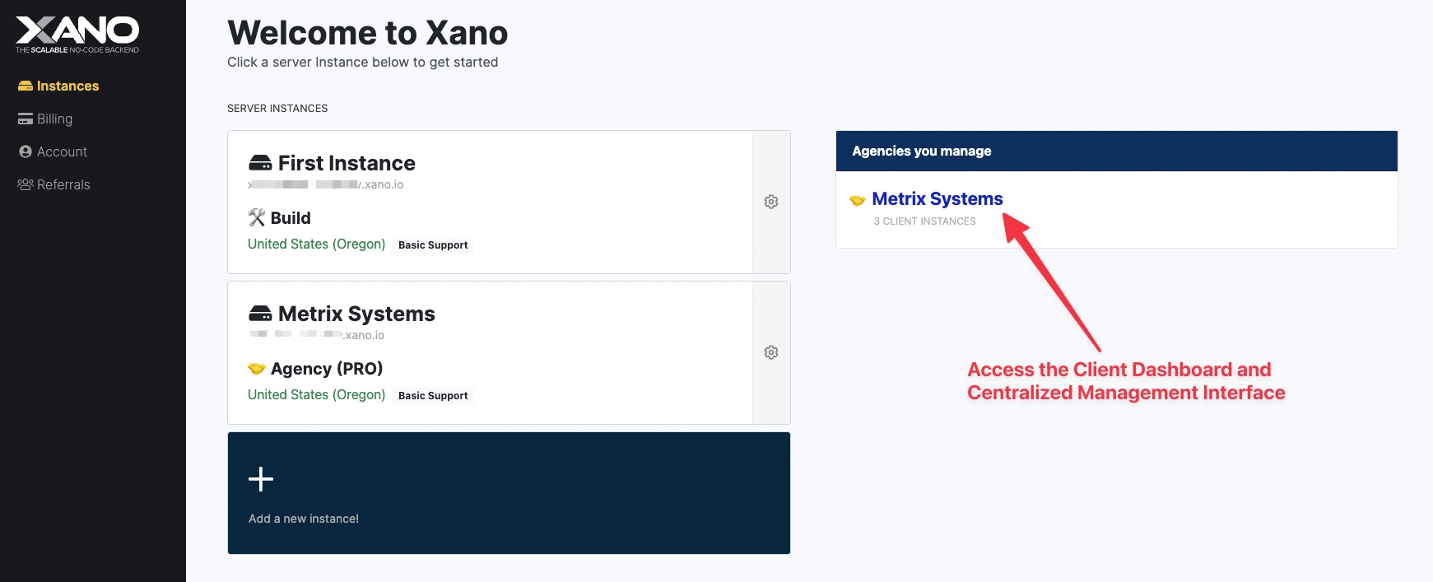Click the handshake icon in Agencies panel
This screenshot has width=1433, height=582.
[x=858, y=200]
